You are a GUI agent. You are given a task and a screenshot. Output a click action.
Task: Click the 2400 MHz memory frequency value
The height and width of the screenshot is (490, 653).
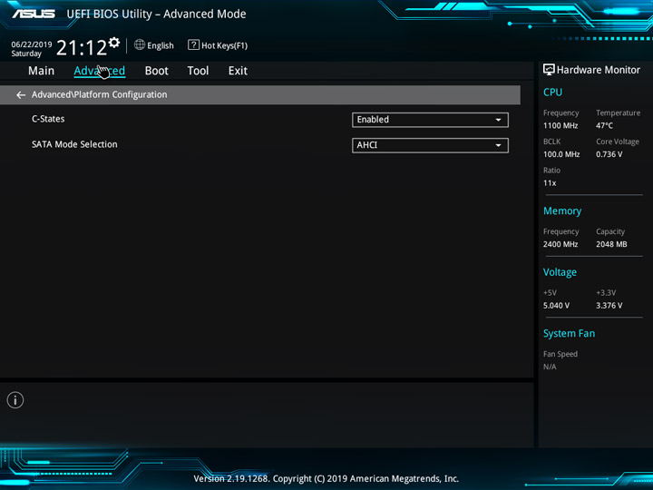point(560,244)
